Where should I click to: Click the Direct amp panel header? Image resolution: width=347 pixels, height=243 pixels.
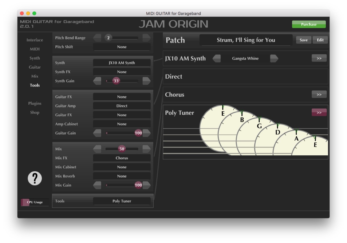(246, 76)
